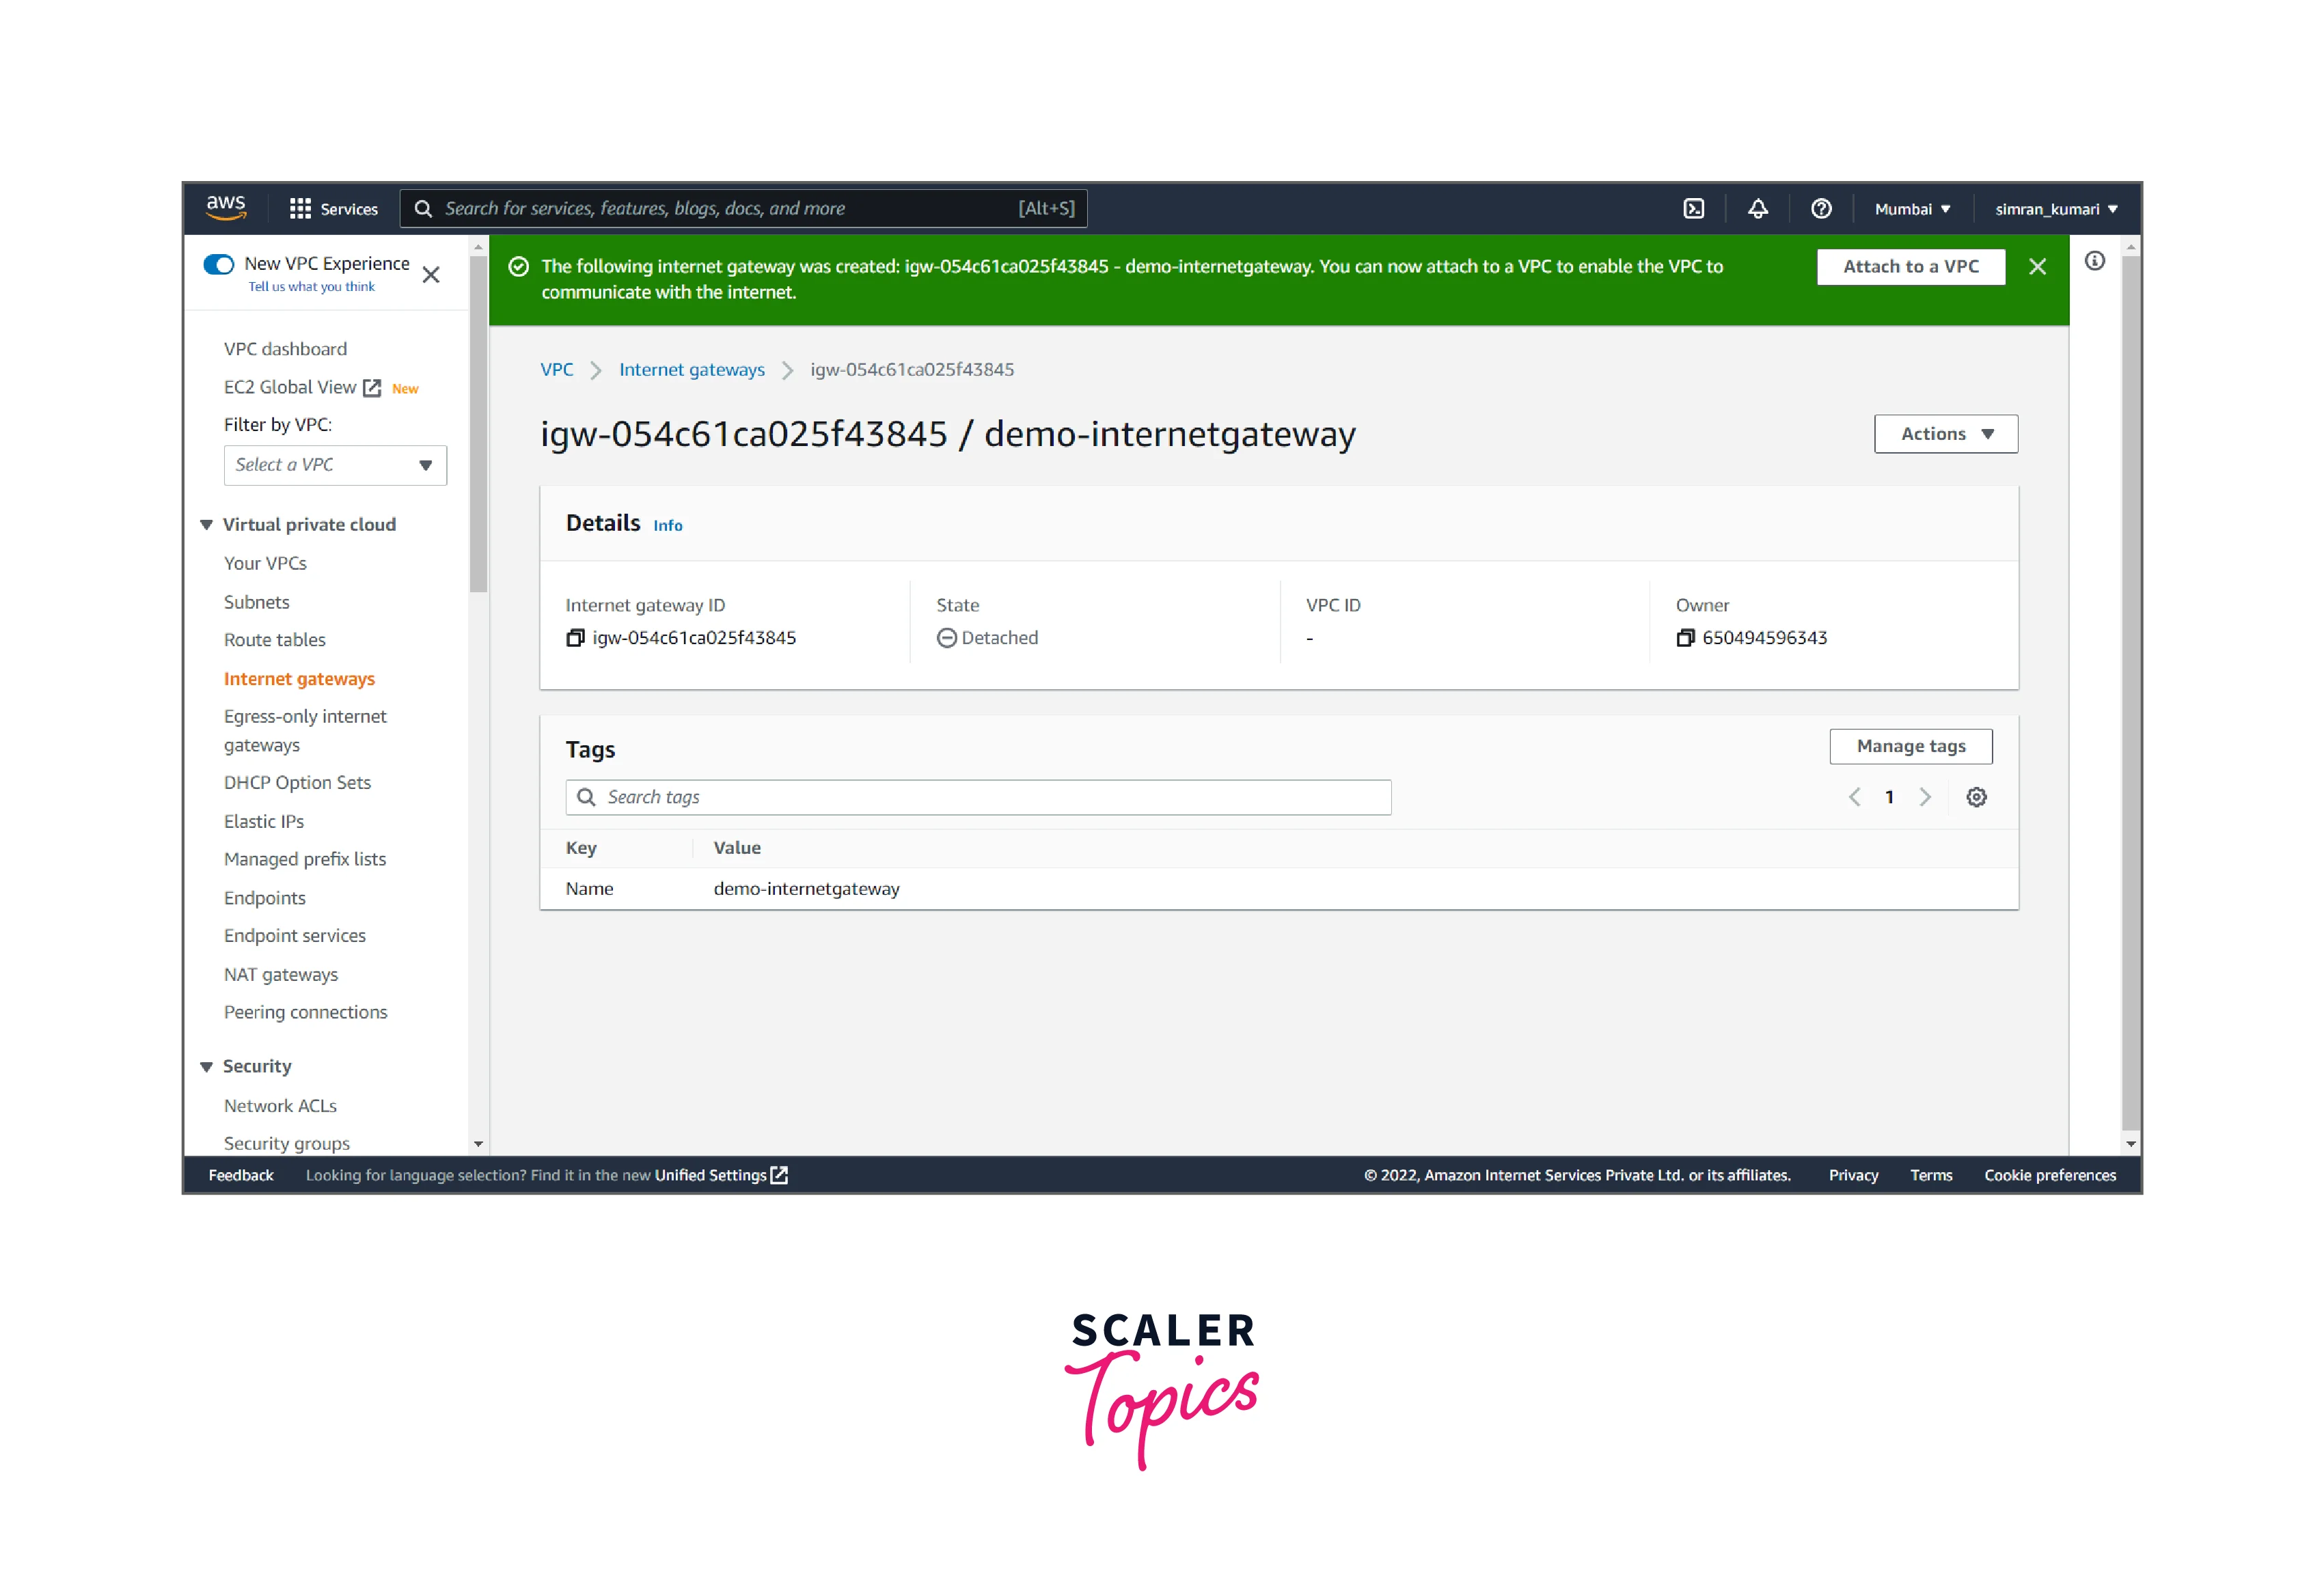Open the Select a VPC filter dropdown

[x=335, y=466]
